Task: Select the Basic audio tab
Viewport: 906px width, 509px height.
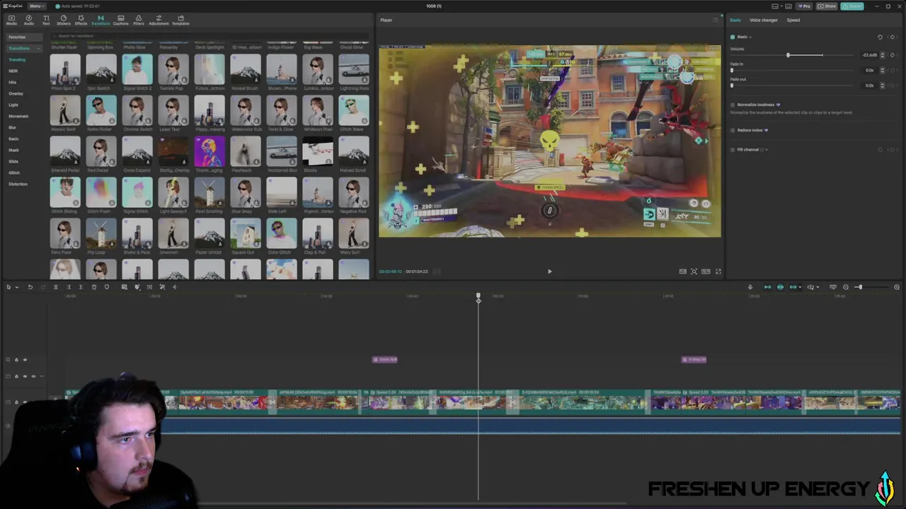Action: [x=735, y=20]
